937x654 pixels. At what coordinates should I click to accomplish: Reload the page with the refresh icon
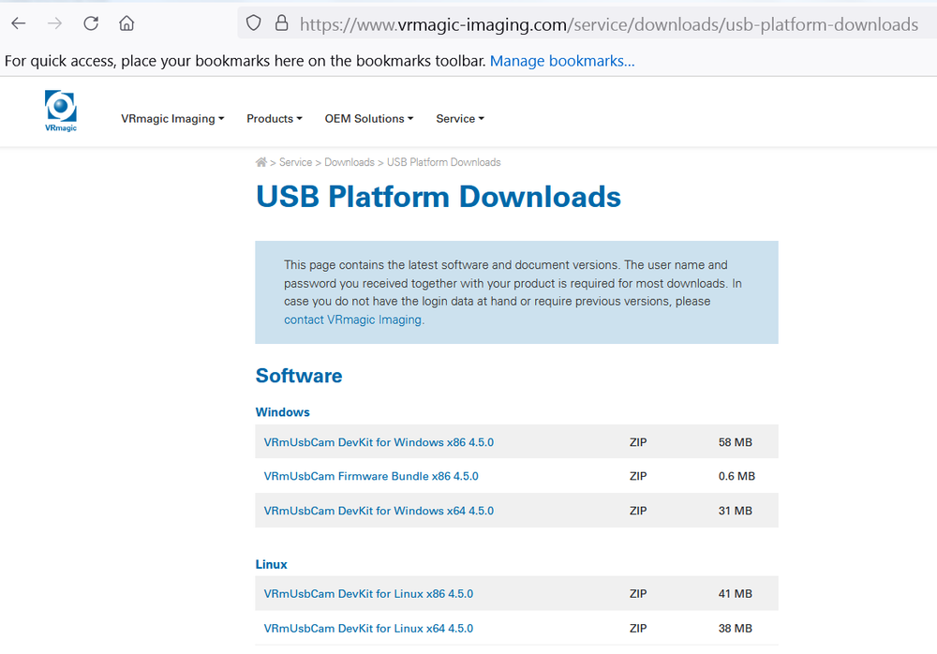91,23
